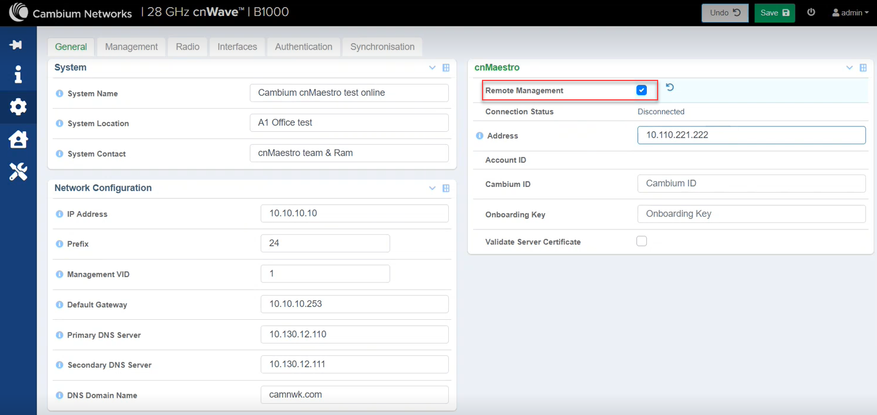Screen dimensions: 877x415
Task: Open the information page icon in sidebar
Action: point(18,74)
